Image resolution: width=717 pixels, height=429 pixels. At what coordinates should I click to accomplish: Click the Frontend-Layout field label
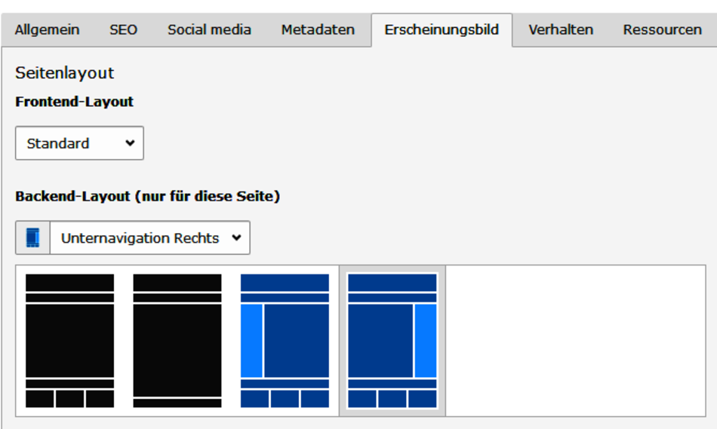point(74,102)
